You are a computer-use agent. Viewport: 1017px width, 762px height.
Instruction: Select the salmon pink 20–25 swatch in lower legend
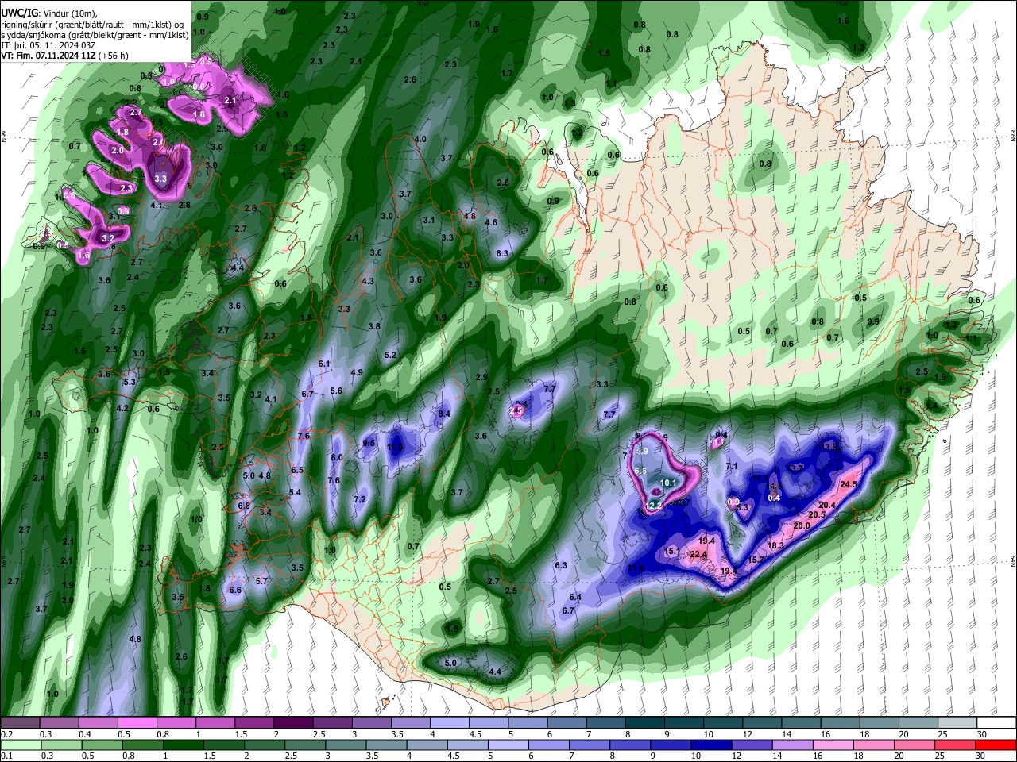pyautogui.click(x=914, y=745)
